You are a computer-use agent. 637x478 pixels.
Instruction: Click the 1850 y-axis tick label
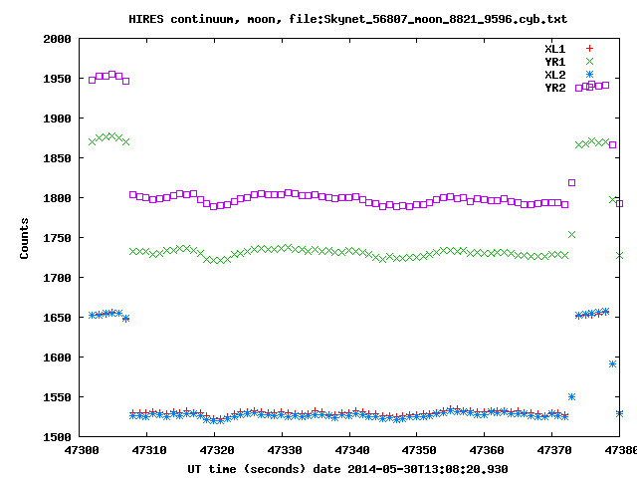coord(57,158)
